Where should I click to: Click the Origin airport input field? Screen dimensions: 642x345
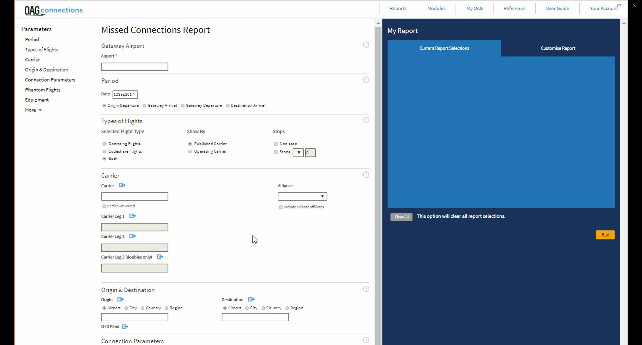pos(135,317)
